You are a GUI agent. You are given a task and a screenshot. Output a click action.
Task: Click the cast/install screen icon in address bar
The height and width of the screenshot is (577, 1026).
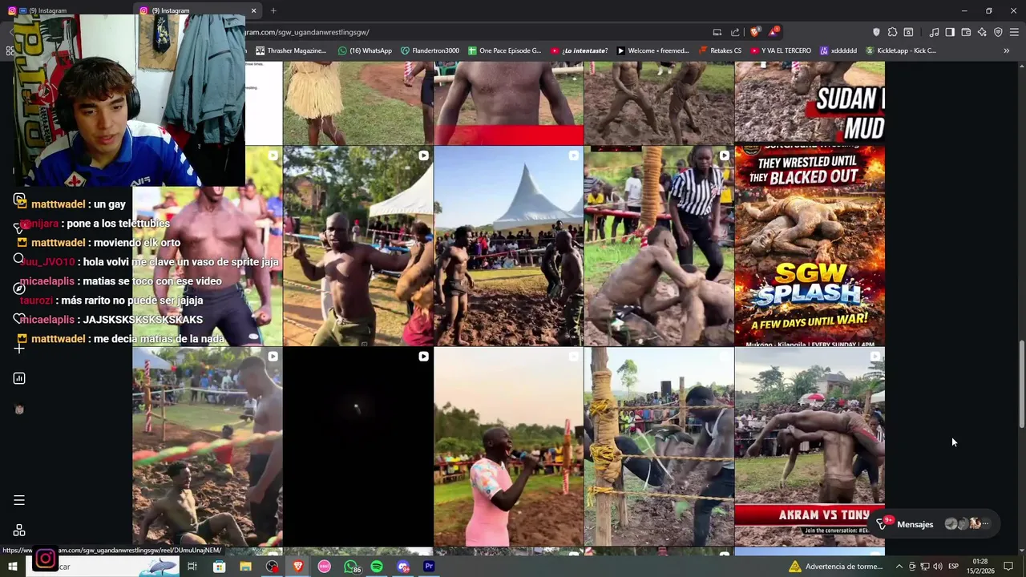pyautogui.click(x=717, y=32)
